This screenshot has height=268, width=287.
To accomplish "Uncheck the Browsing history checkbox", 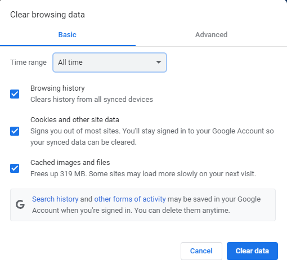I will [15, 94].
